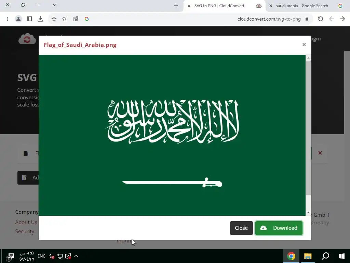The height and width of the screenshot is (263, 350).
Task: Click the preview scrollbar down arrow
Action: tap(308, 213)
